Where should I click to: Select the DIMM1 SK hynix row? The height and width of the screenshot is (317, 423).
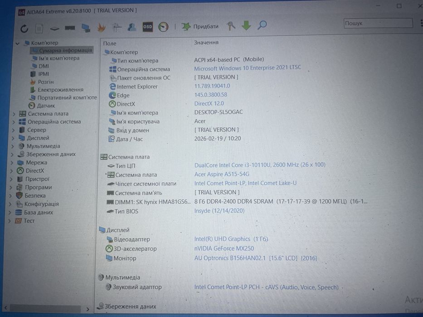pyautogui.click(x=237, y=202)
